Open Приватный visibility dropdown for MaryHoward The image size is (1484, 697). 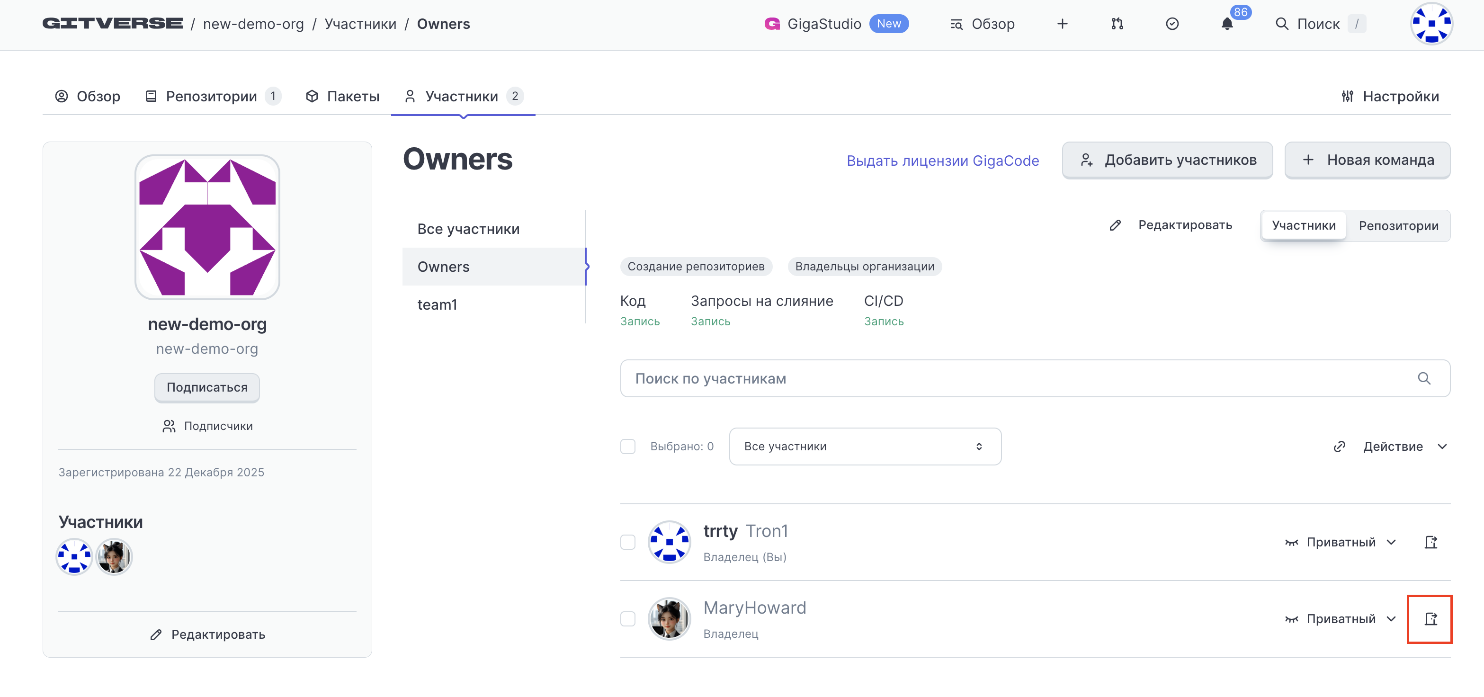[1341, 619]
